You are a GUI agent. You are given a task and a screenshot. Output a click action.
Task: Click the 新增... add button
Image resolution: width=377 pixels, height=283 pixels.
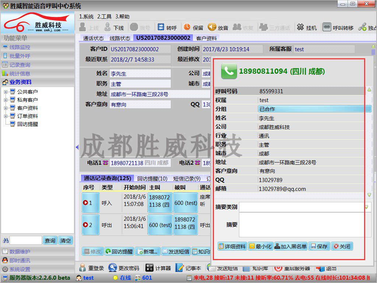click(x=147, y=251)
